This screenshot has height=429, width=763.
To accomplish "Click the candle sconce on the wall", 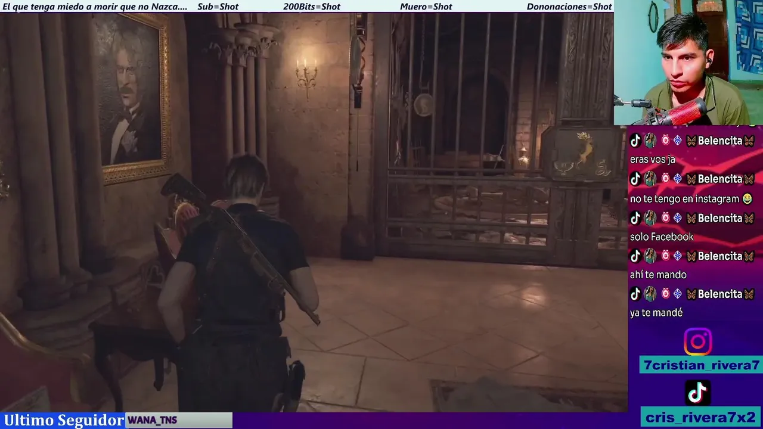I will pyautogui.click(x=306, y=73).
